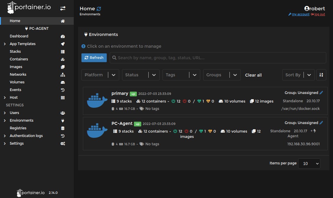Open Containers in the sidebar menu
This screenshot has width=333, height=198.
point(19,59)
